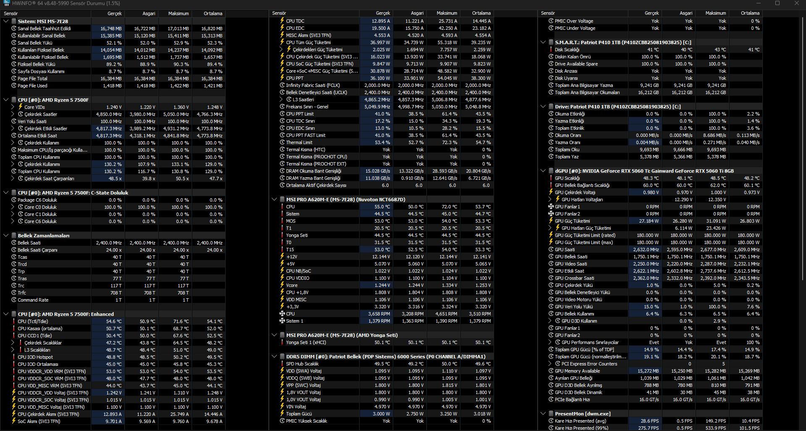This screenshot has width=806, height=431.
Task: Click the clock icon beside GPU Memory Available
Action: [x=551, y=371]
